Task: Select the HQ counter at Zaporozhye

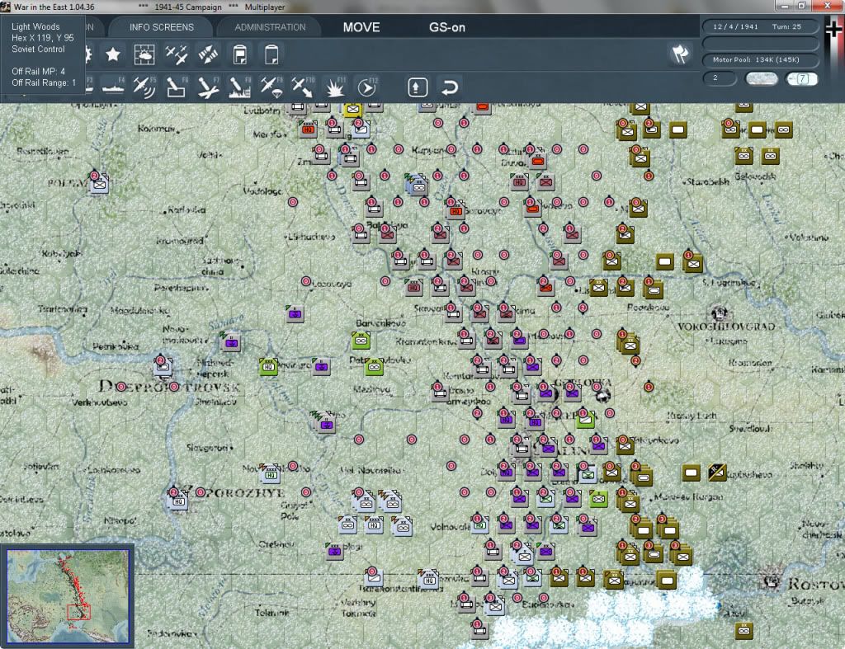Action: pyautogui.click(x=178, y=501)
